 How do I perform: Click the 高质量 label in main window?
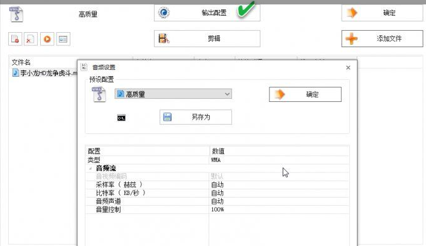88,14
